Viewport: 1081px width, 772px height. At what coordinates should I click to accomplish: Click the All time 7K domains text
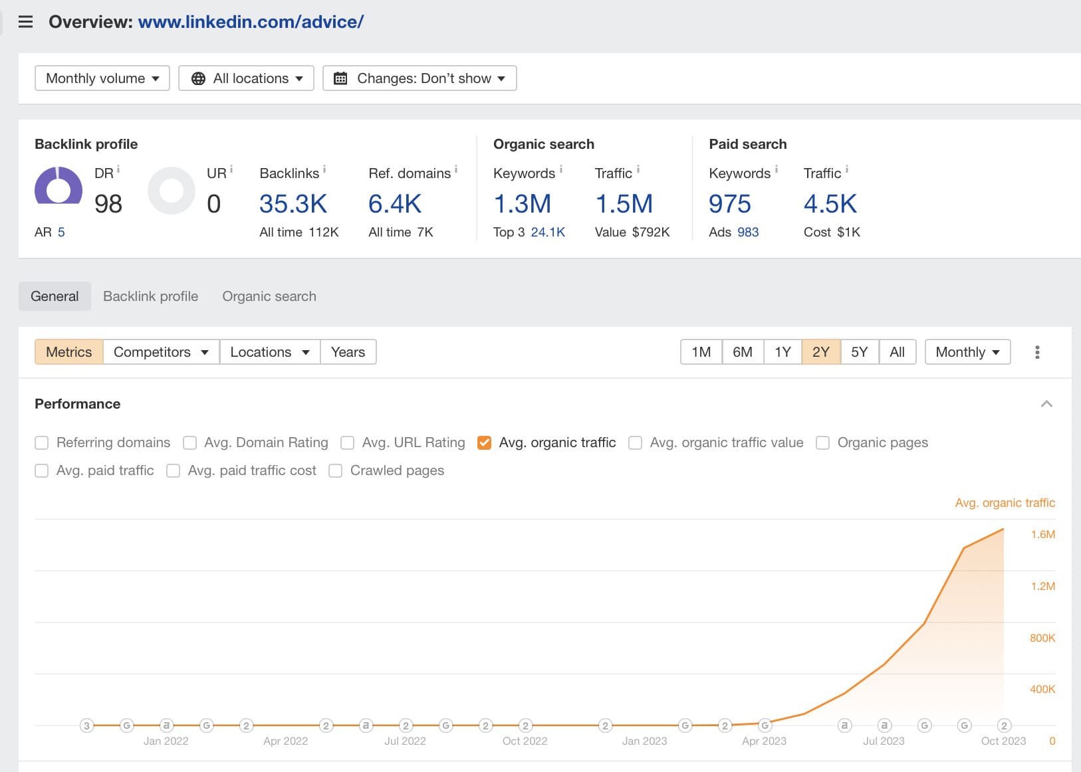(401, 232)
